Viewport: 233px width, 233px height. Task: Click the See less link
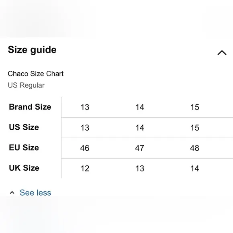tap(35, 193)
